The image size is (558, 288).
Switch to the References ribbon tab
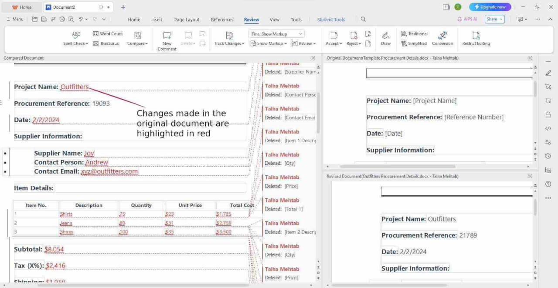(222, 19)
